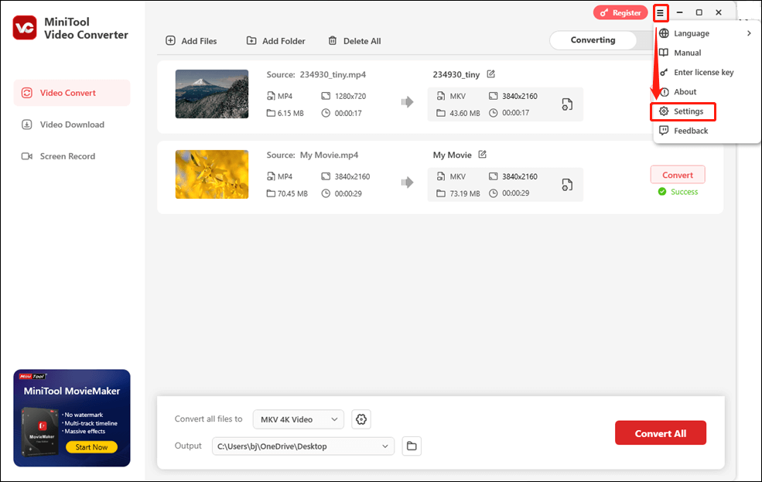Click the Language globe icon

pos(664,33)
